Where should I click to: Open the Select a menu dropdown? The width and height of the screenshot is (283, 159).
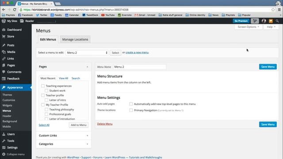point(87,53)
